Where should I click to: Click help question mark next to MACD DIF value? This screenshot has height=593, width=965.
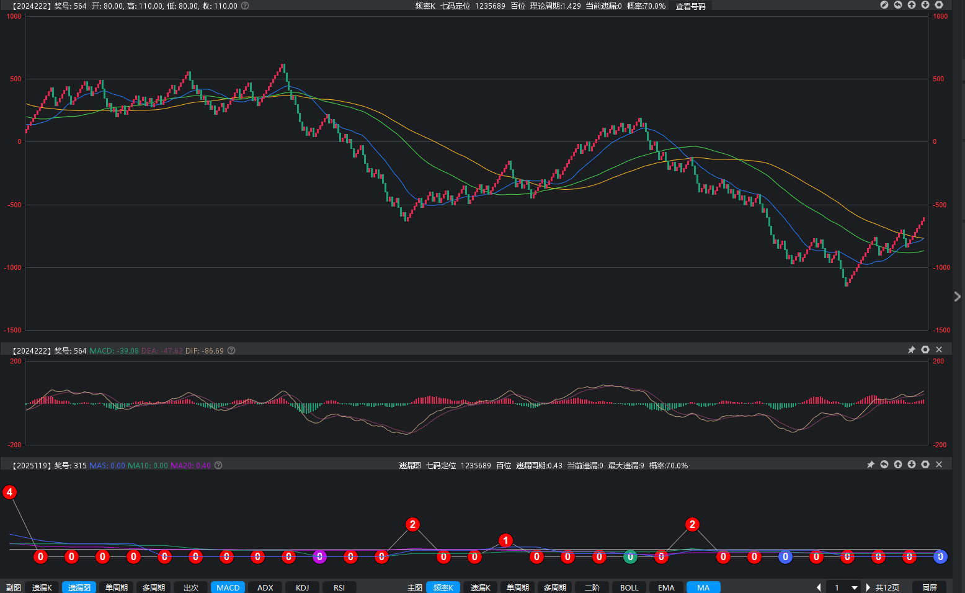pyautogui.click(x=231, y=350)
